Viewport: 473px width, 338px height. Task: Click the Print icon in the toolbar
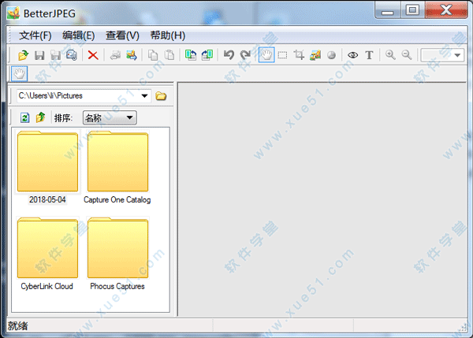[115, 55]
